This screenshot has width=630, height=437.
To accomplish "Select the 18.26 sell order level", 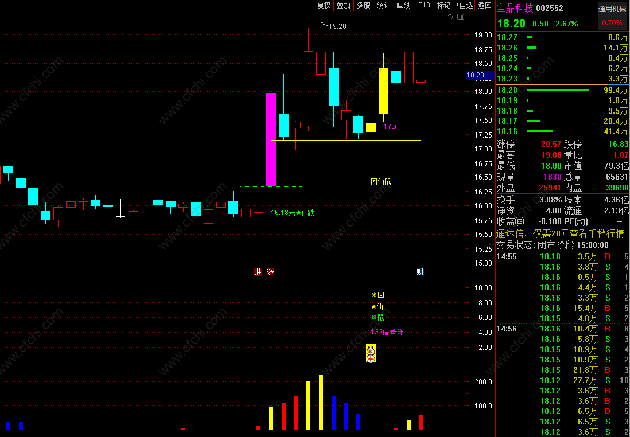I will pos(562,48).
